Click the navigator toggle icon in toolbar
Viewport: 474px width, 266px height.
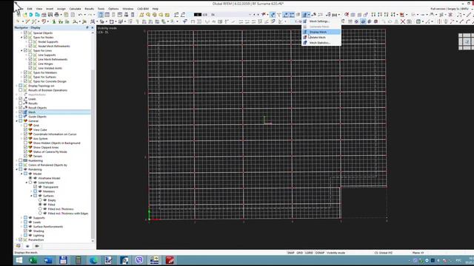coord(101,15)
